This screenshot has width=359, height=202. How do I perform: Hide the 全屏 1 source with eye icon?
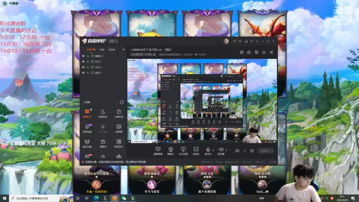pos(83,73)
